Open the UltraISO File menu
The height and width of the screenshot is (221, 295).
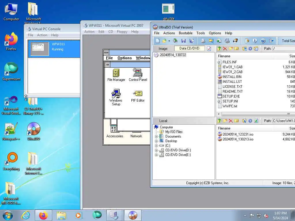click(x=157, y=33)
